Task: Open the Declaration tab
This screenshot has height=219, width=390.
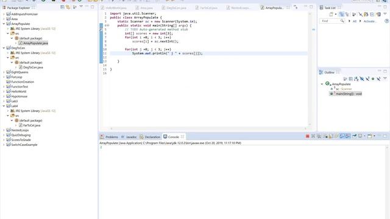Action: point(150,137)
